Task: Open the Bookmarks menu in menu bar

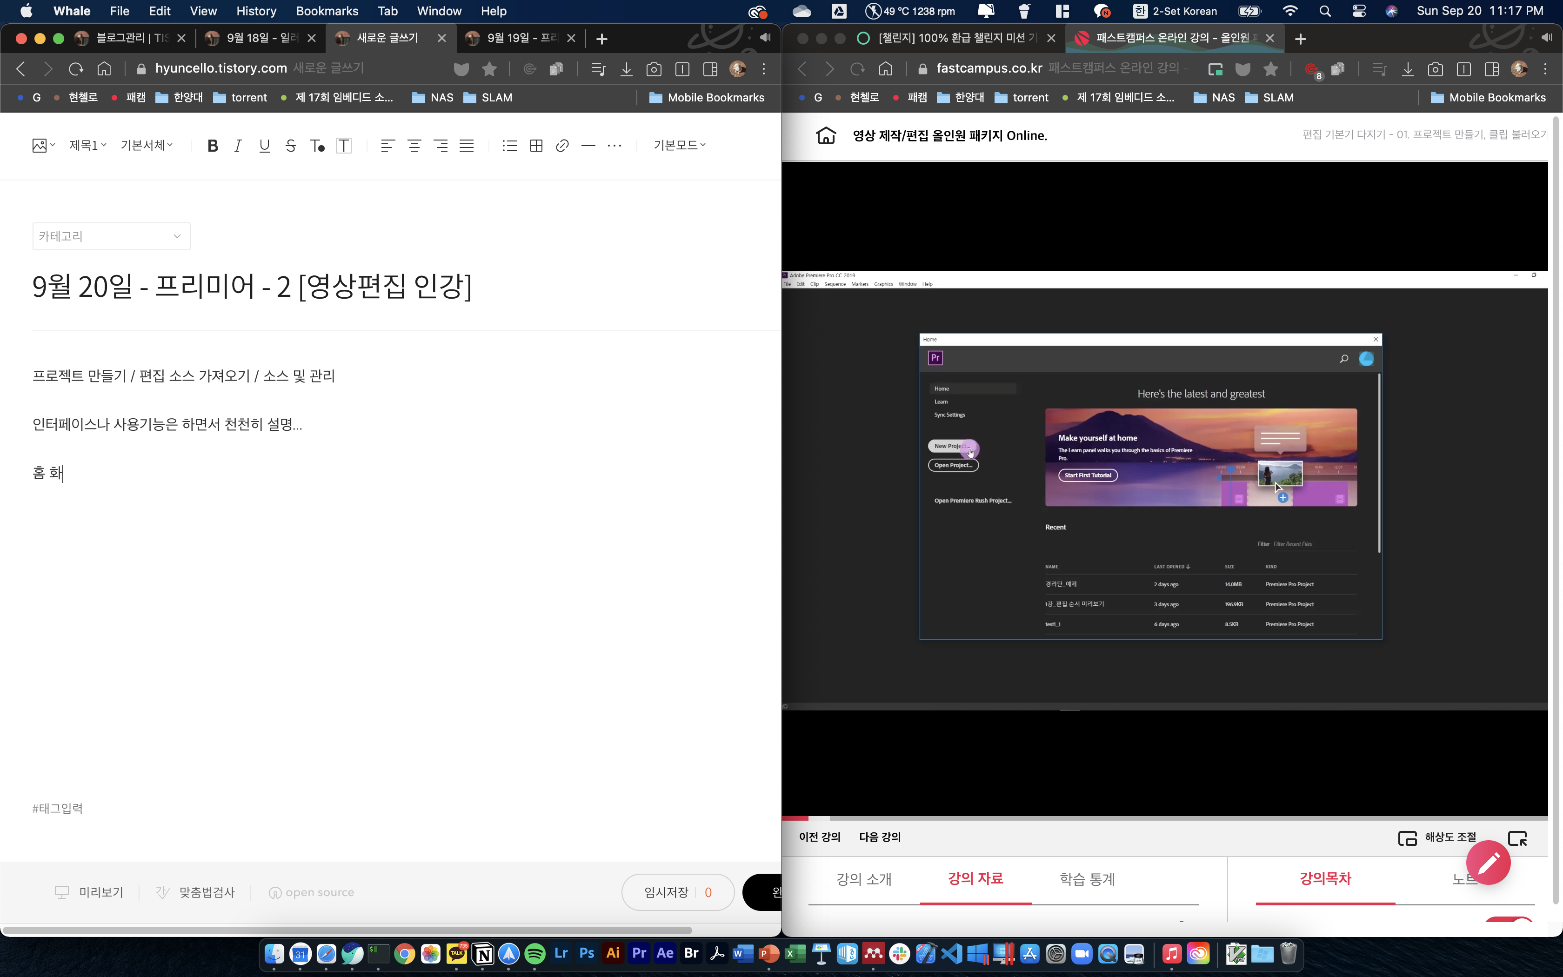Action: (327, 11)
